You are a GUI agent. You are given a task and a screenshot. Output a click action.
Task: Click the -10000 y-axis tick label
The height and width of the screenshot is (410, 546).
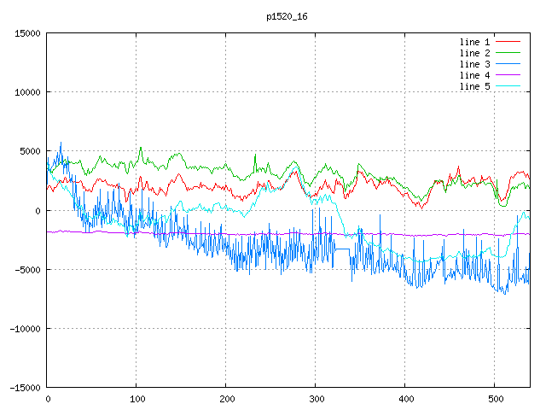(23, 329)
